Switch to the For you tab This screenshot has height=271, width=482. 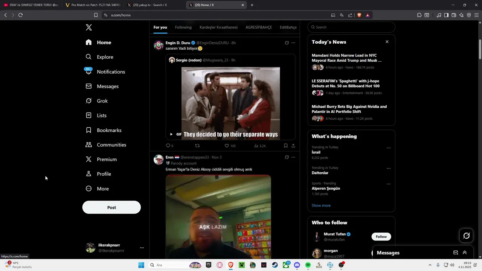tap(160, 27)
